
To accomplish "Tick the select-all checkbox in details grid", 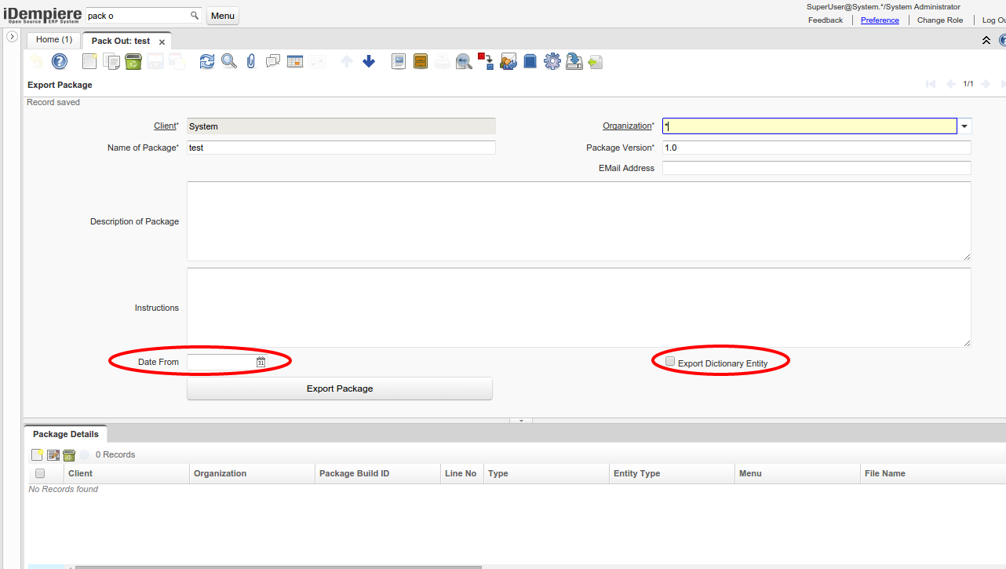I will coord(40,473).
